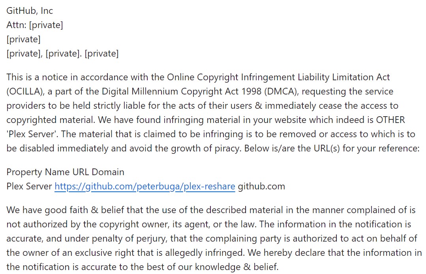
Task: Click the word 'OTHER' in capitals
Action: pos(390,120)
